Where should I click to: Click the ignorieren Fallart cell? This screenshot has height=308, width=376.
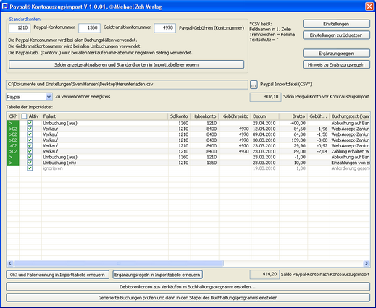tap(104, 168)
